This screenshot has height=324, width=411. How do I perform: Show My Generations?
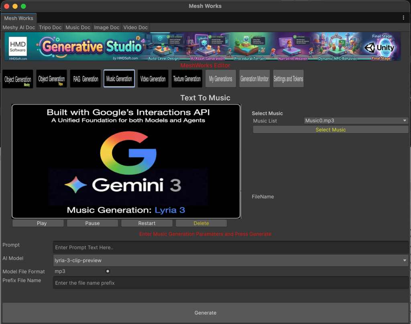coord(221,79)
